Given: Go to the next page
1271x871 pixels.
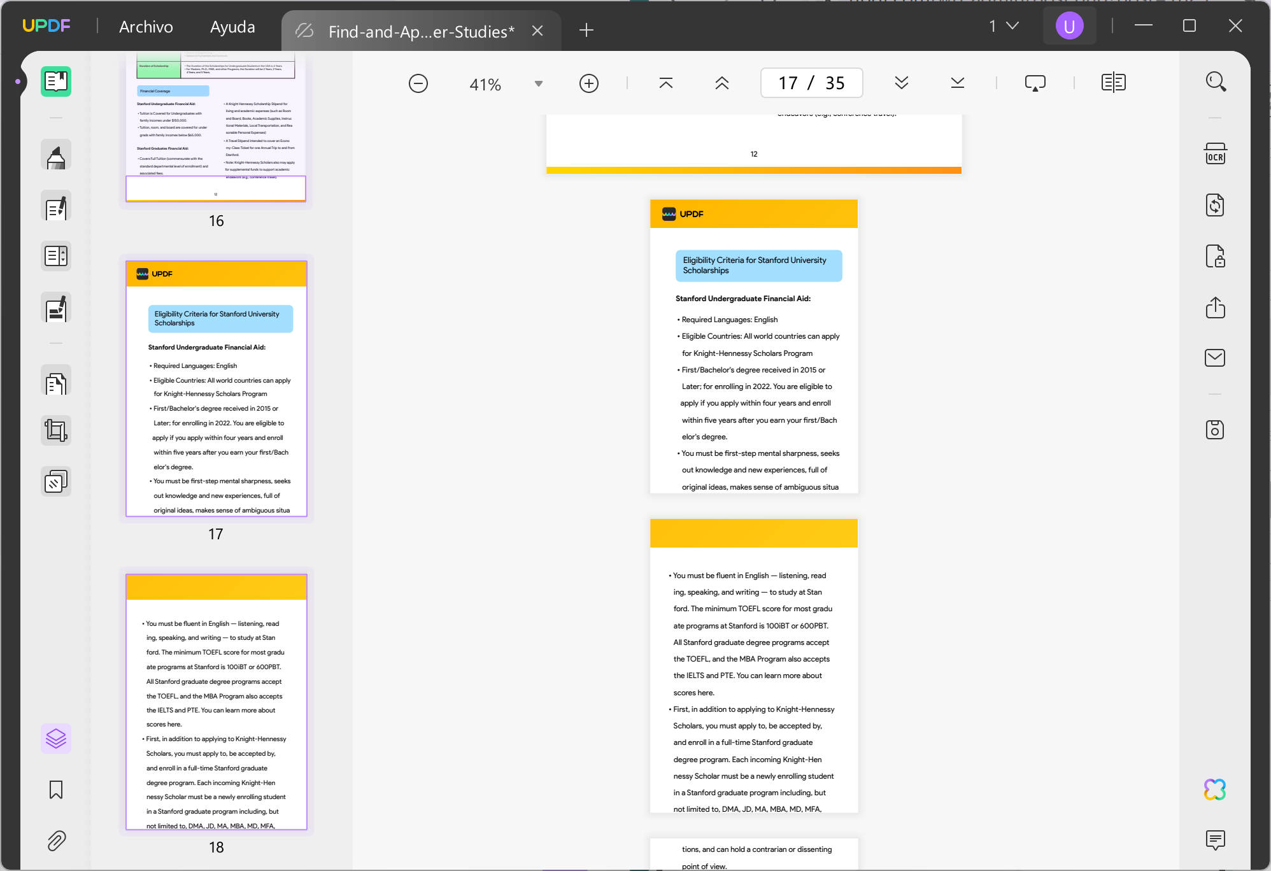Looking at the screenshot, I should coord(902,83).
